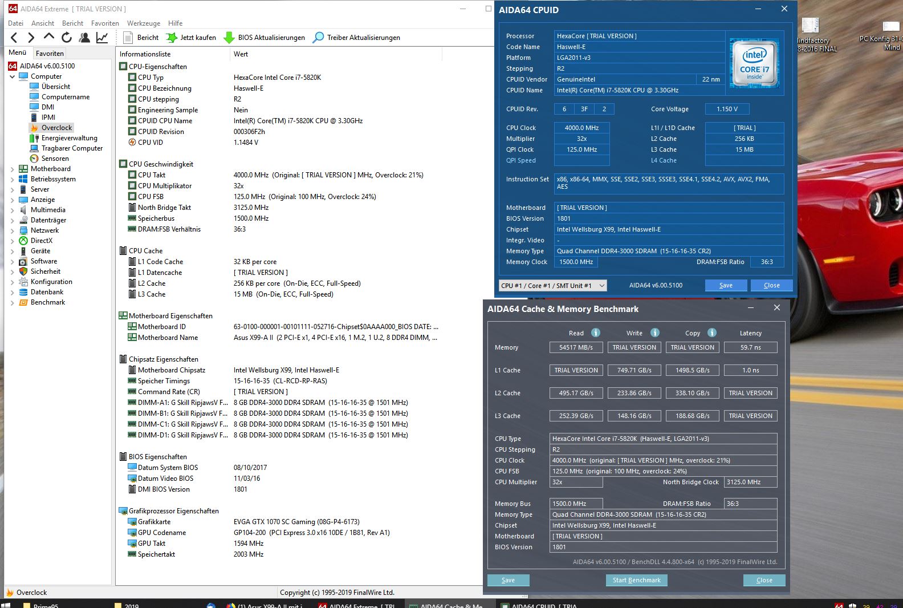This screenshot has width=903, height=608.
Task: Expand the Motherboard tree node
Action: click(x=12, y=169)
